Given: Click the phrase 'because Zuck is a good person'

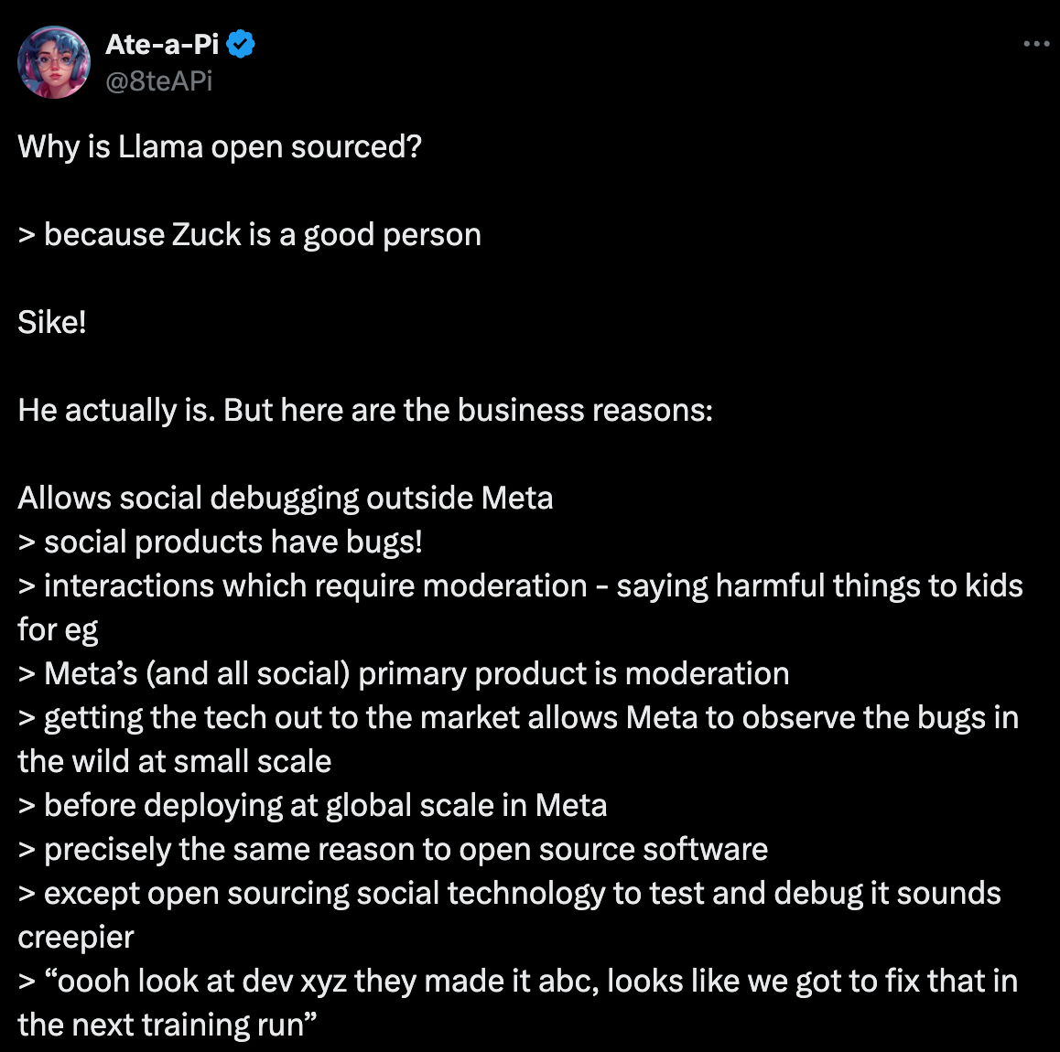Looking at the screenshot, I should point(261,234).
